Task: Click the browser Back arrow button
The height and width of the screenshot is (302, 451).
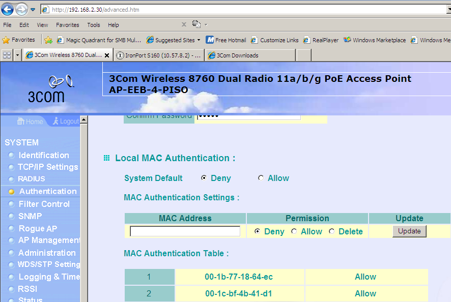Action: point(8,9)
